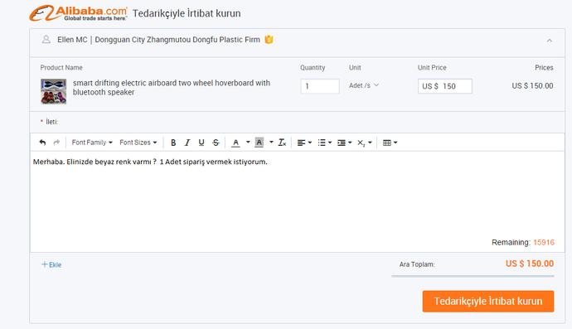Apply strikethrough formatting
The image size is (572, 329).
(216, 143)
